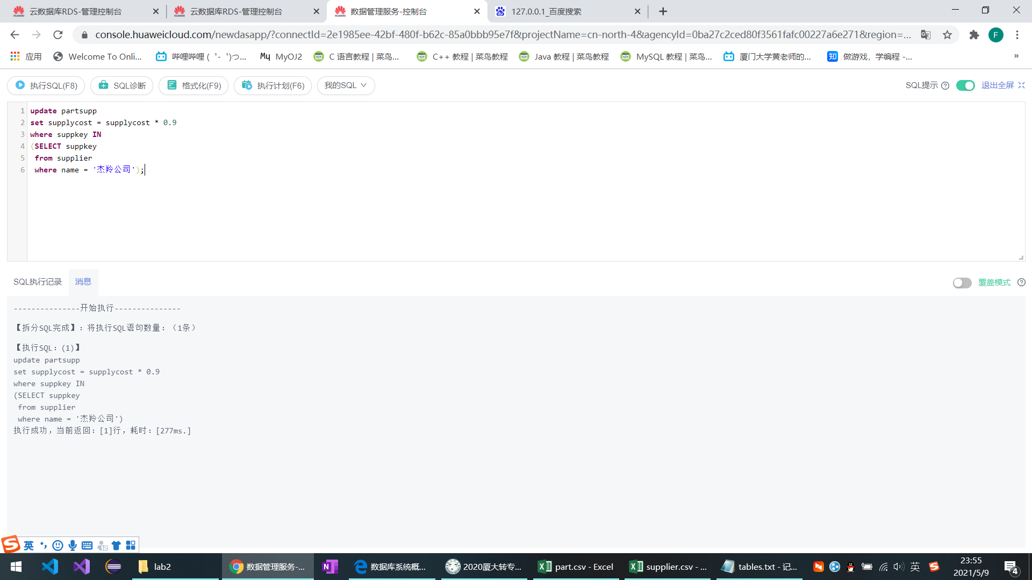Click the translate page icon in address bar
The width and height of the screenshot is (1032, 580).
pyautogui.click(x=926, y=35)
